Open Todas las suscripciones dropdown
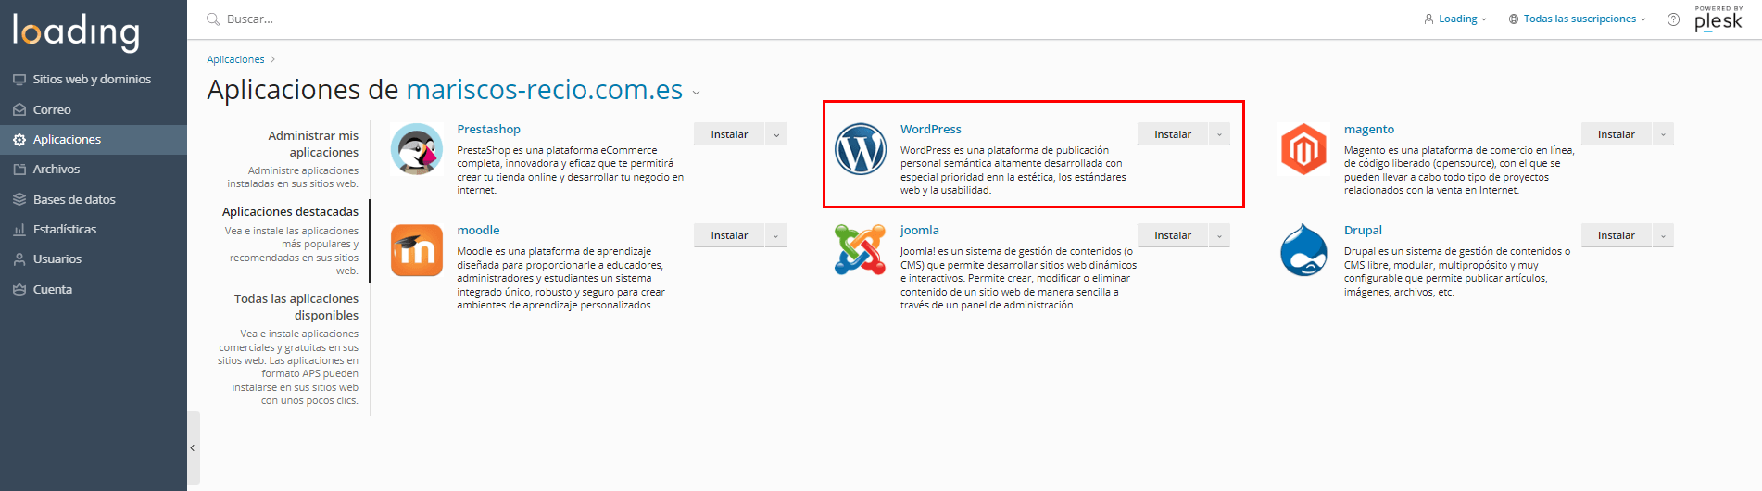Image resolution: width=1762 pixels, height=491 pixels. 1578,19
